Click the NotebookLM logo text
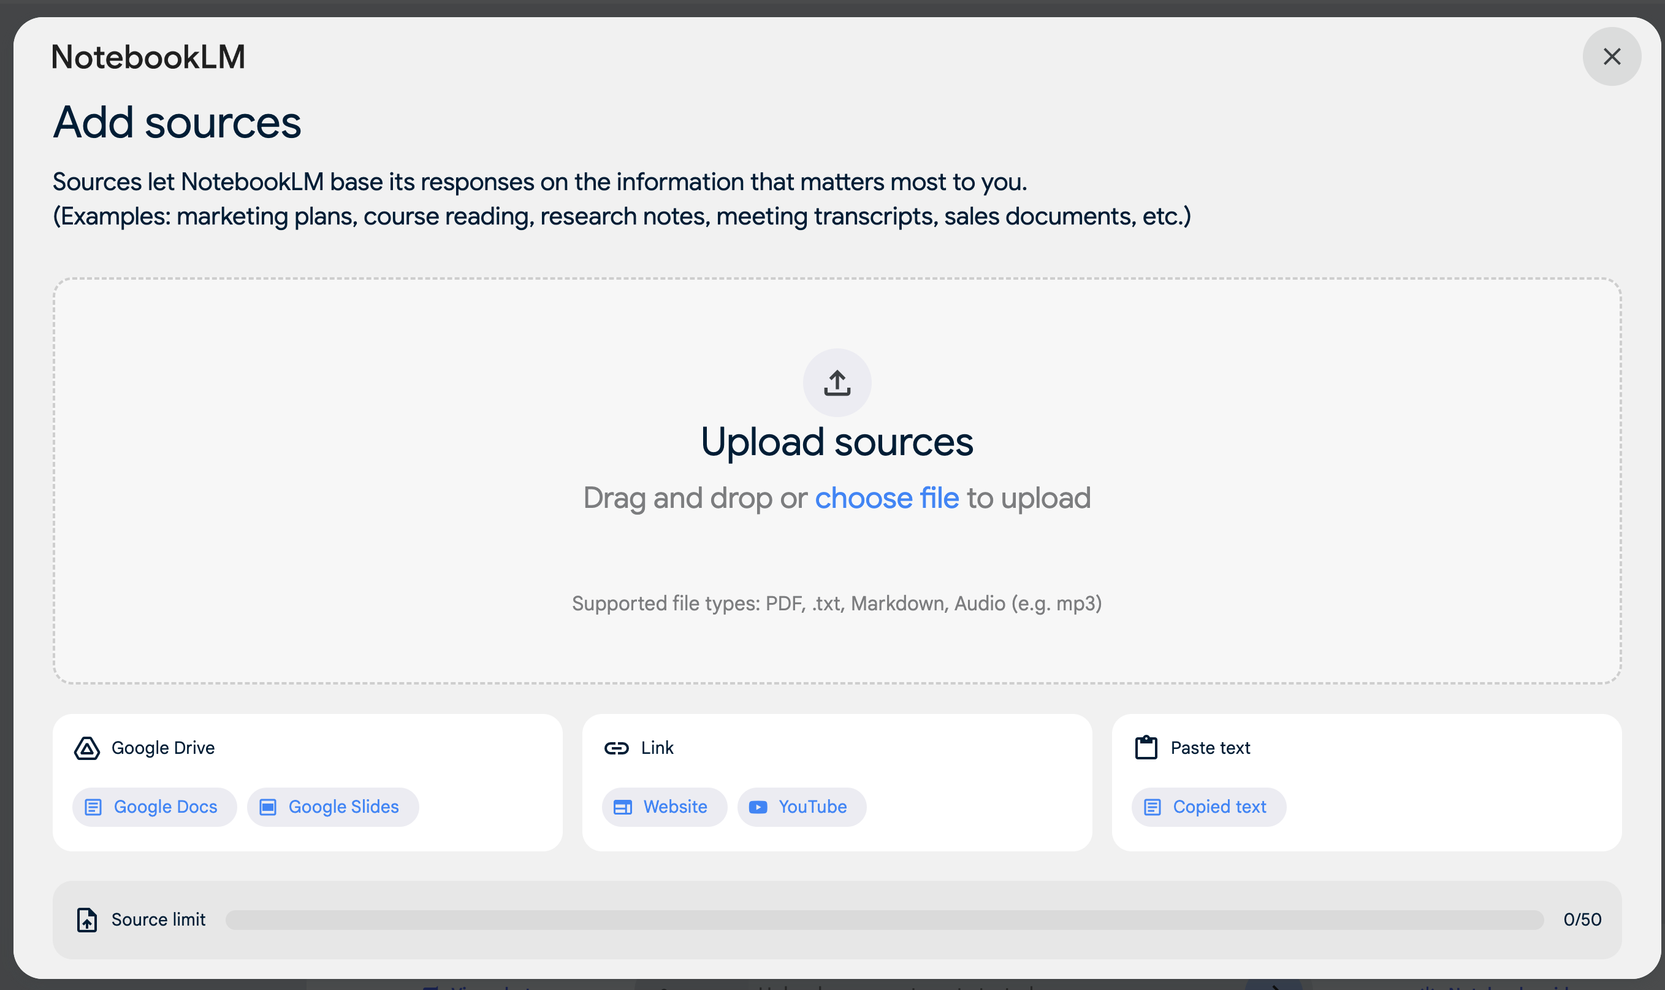Screen dimensions: 1665x990 coord(148,56)
